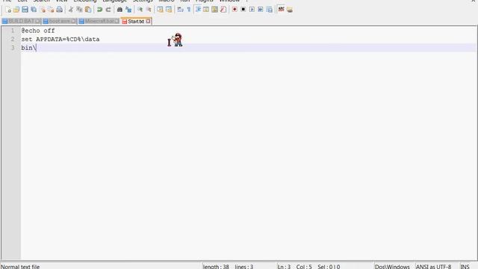
Task: Click the Zoom Out icon
Action: (149, 10)
